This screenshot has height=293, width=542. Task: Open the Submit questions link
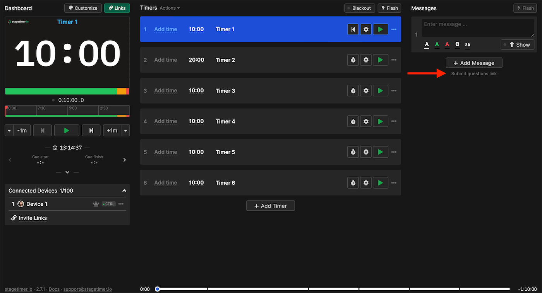(x=474, y=74)
